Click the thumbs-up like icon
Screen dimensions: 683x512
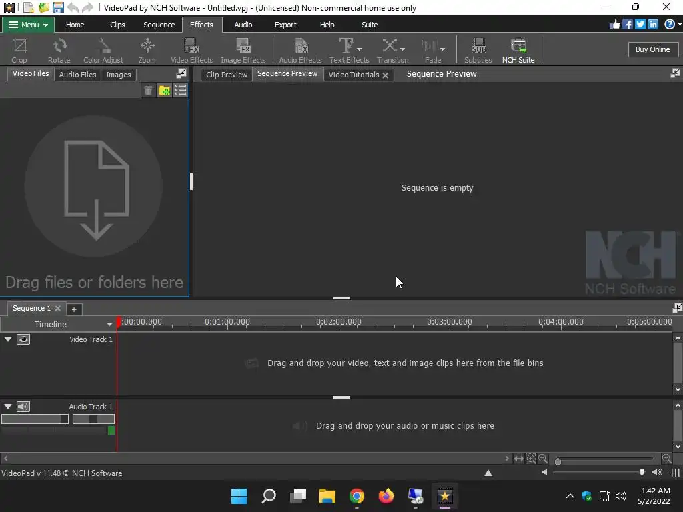pos(614,25)
